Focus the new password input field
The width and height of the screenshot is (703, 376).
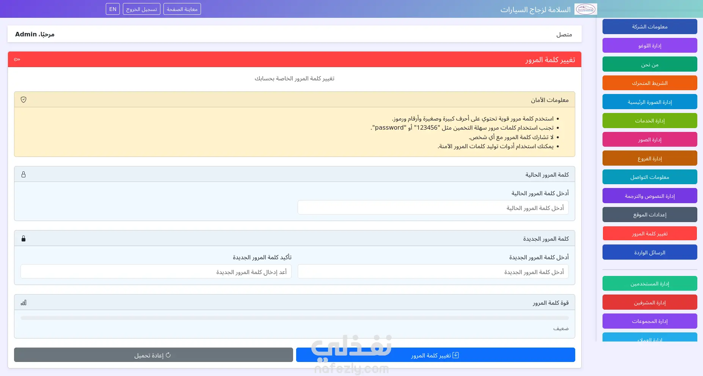[x=433, y=272]
